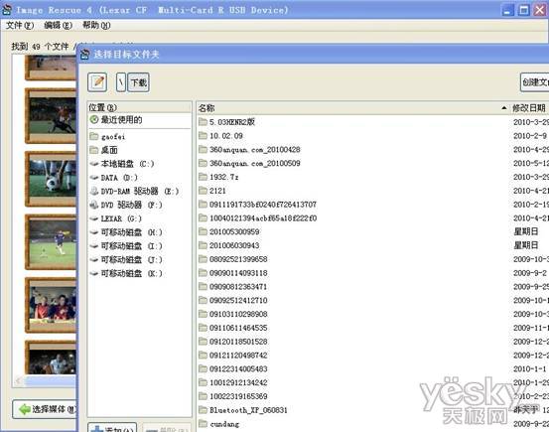Click the 添加 button below locations

112,428
